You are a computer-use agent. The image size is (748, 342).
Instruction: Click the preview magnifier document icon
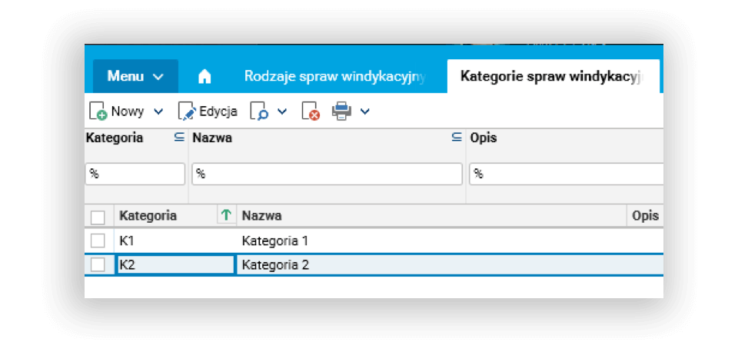tap(259, 111)
